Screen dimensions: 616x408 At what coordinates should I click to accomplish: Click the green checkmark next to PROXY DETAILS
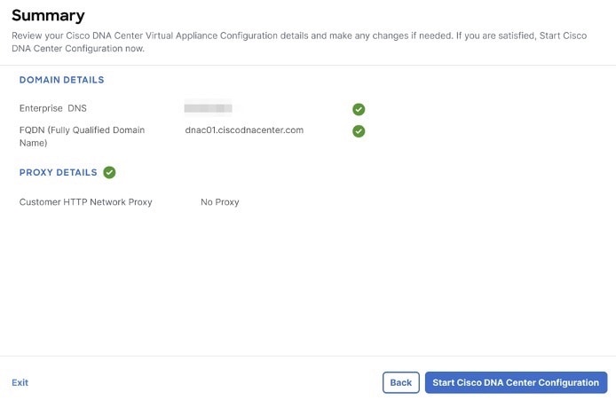(109, 172)
